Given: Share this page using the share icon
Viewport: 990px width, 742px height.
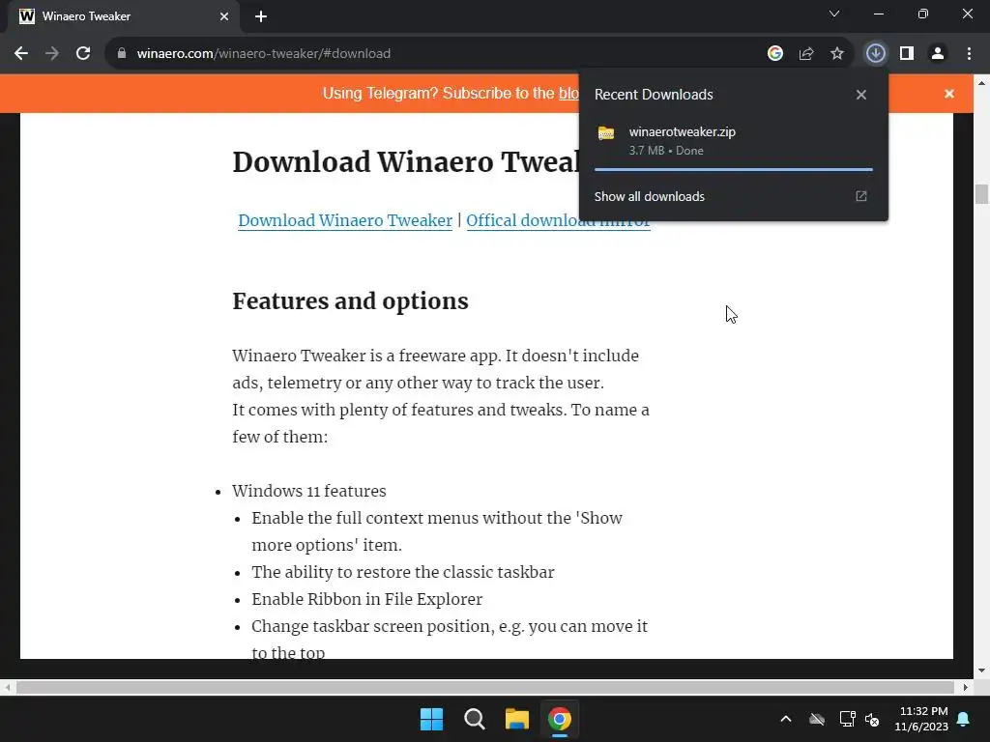Looking at the screenshot, I should [x=806, y=54].
